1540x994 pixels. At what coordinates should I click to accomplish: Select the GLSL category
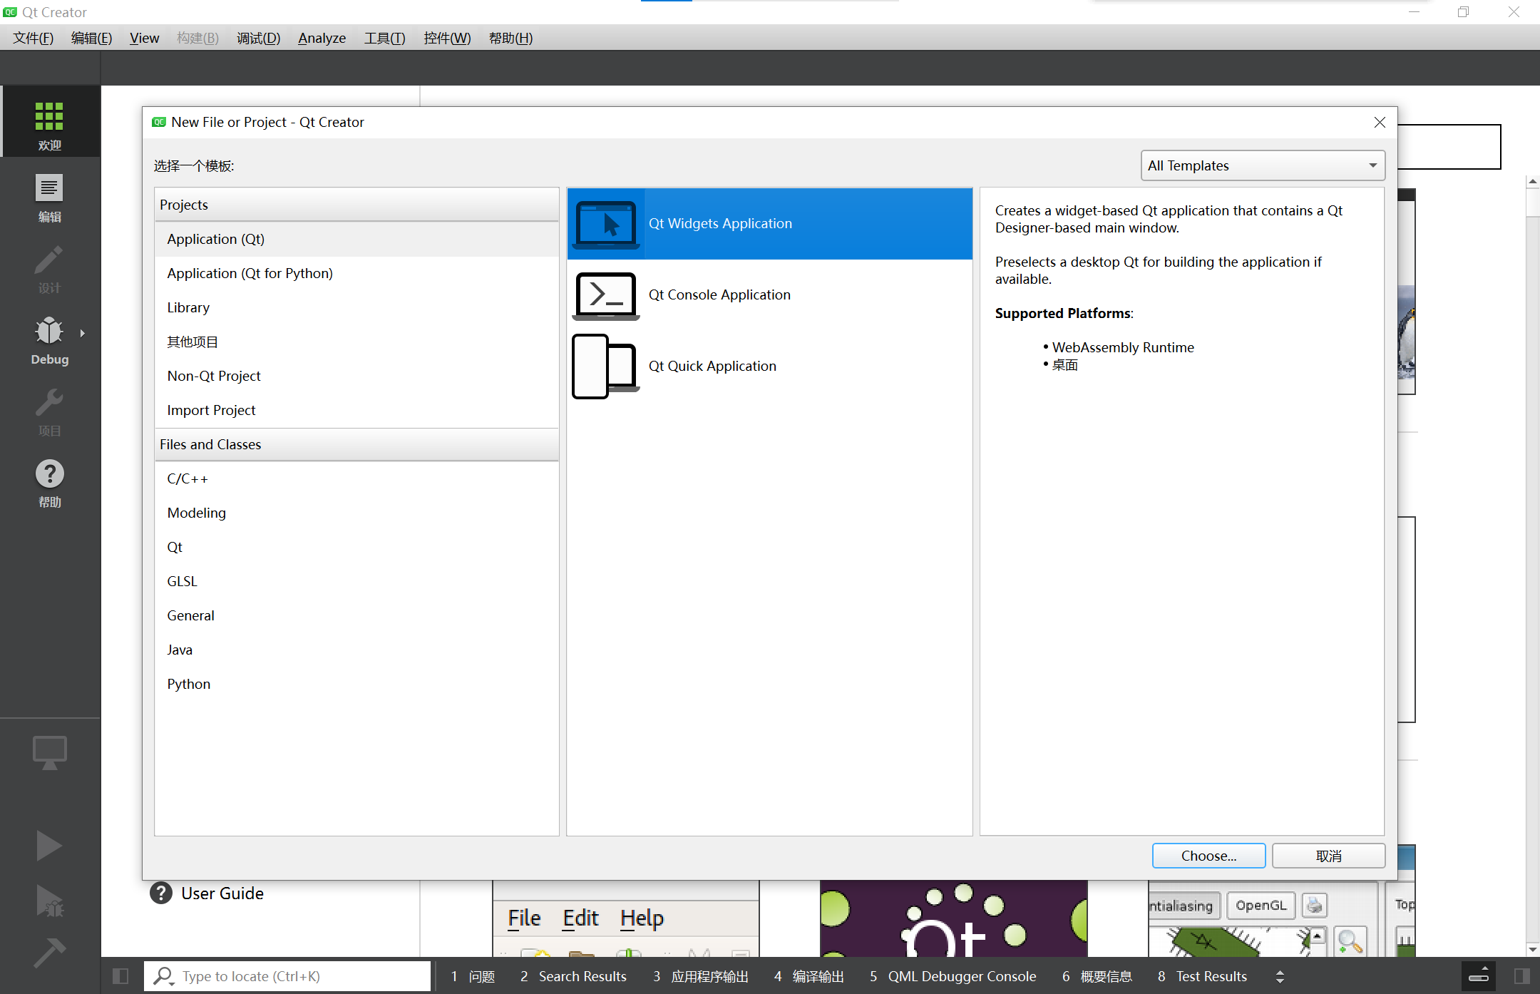(x=356, y=581)
